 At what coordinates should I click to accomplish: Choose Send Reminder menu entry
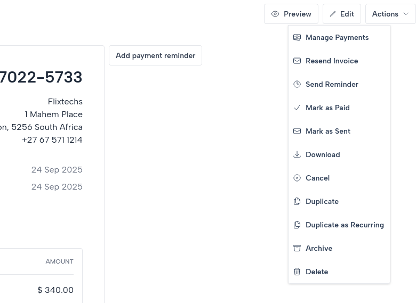[332, 84]
